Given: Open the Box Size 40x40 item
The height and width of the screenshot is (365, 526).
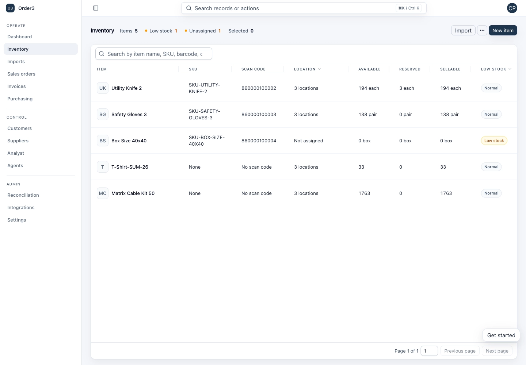Looking at the screenshot, I should click(129, 141).
